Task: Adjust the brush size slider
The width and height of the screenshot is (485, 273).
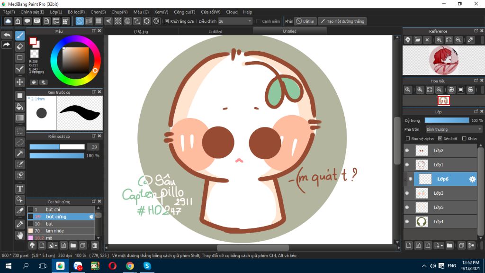Action: pyautogui.click(x=57, y=147)
